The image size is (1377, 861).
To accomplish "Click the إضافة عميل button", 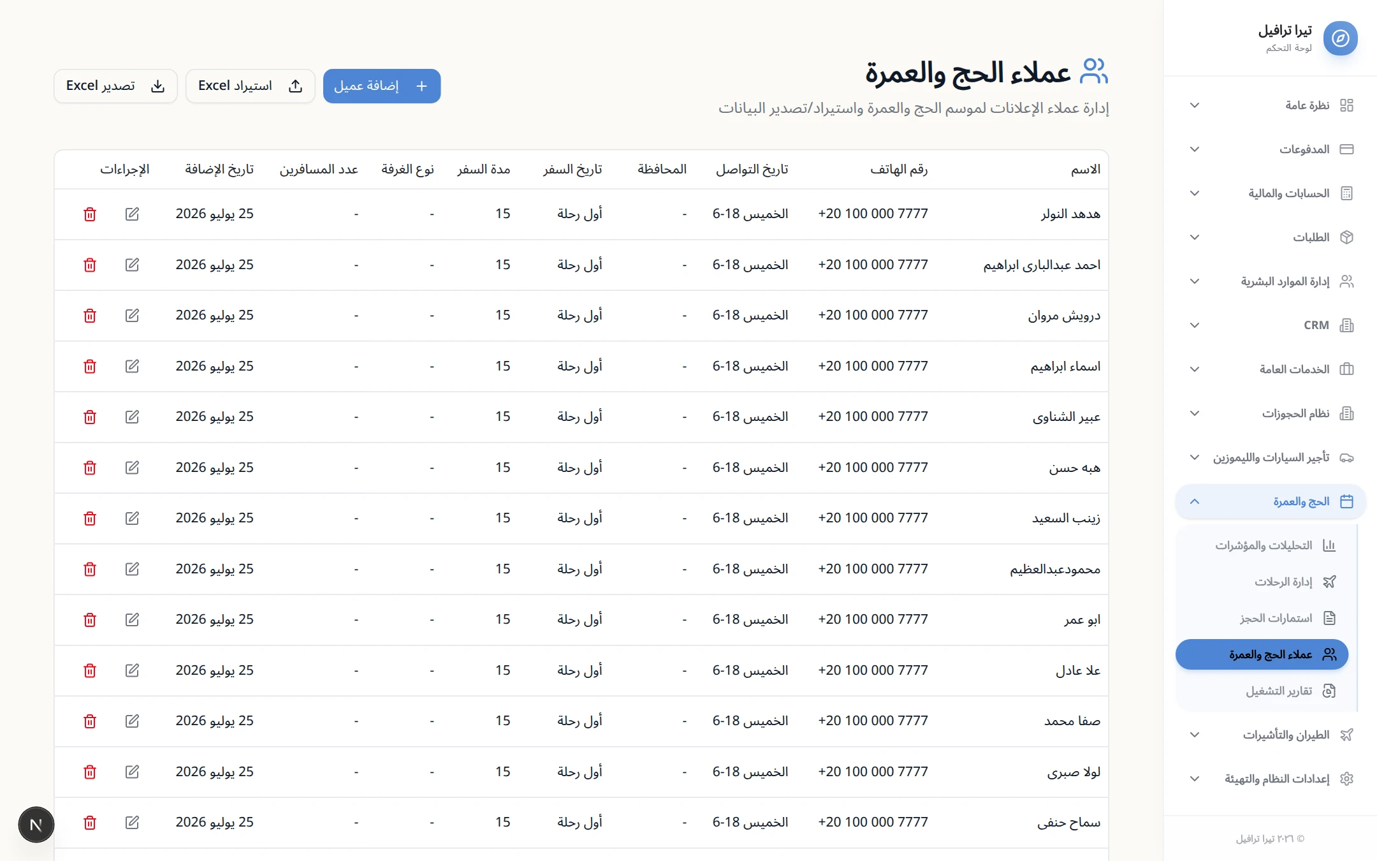I will click(x=382, y=86).
